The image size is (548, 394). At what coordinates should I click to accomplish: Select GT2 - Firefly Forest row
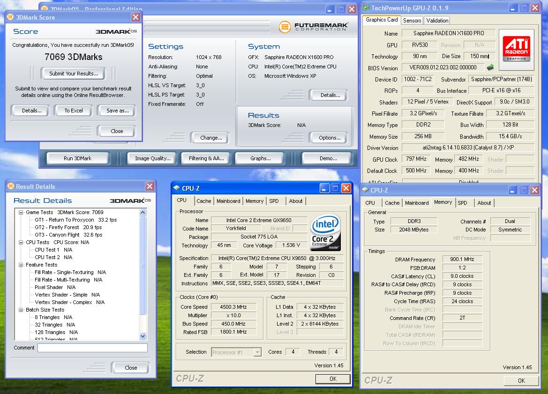(x=68, y=227)
